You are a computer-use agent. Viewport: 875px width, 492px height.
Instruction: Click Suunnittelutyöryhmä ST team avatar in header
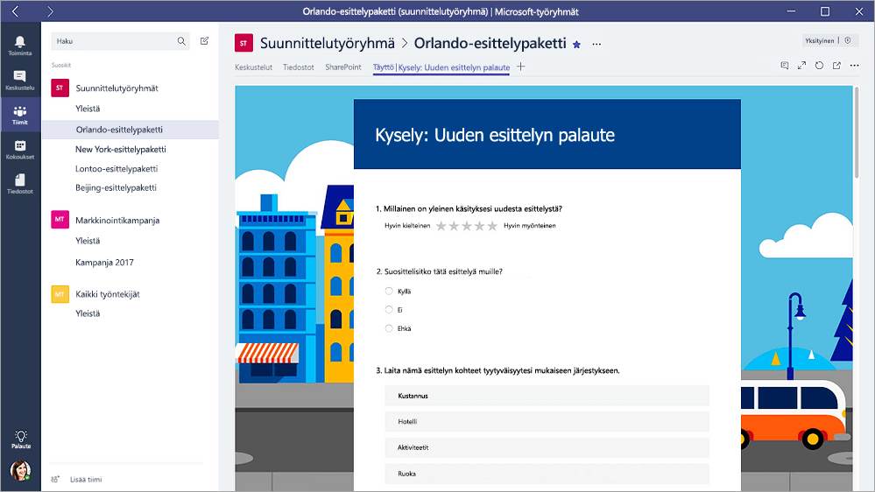[243, 43]
